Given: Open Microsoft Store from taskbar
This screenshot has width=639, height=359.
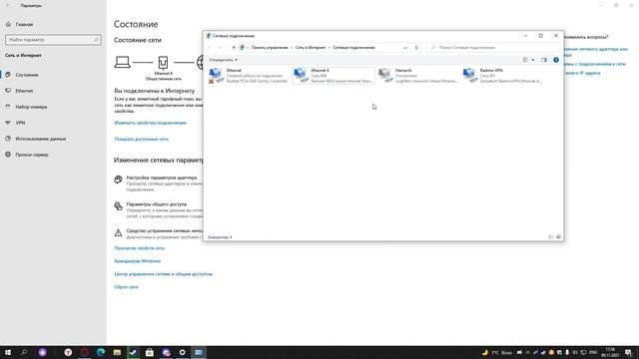Looking at the screenshot, I should (150, 352).
